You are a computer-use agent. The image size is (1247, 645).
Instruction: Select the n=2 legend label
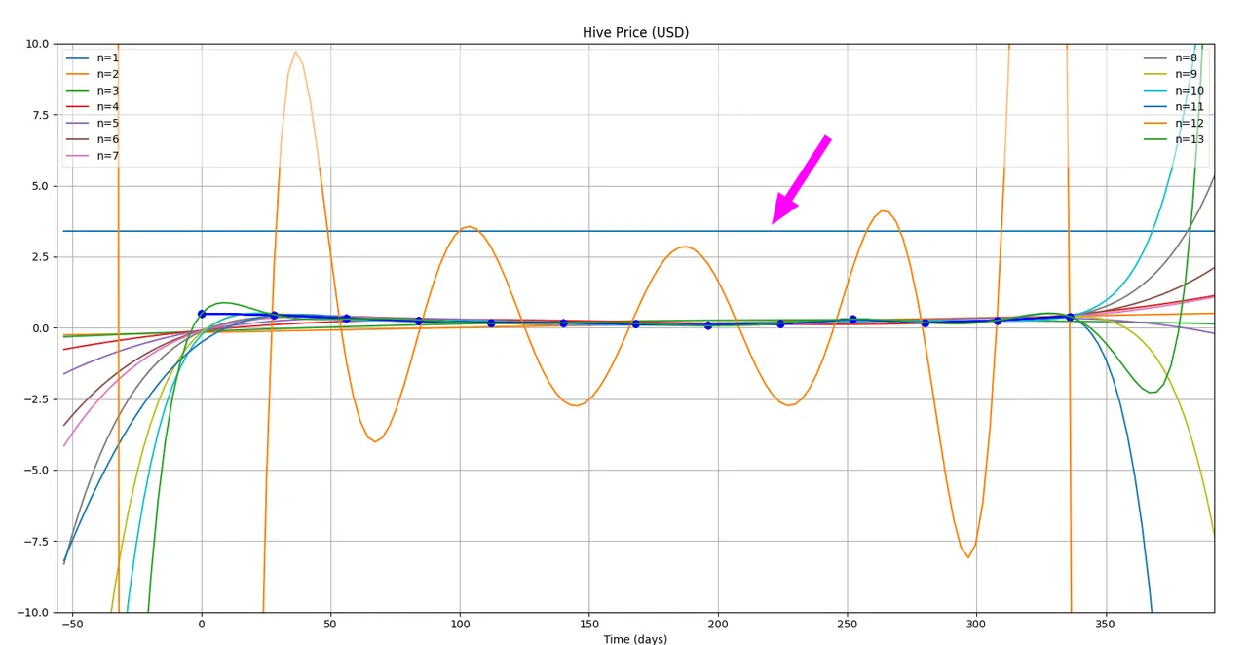[x=107, y=74]
